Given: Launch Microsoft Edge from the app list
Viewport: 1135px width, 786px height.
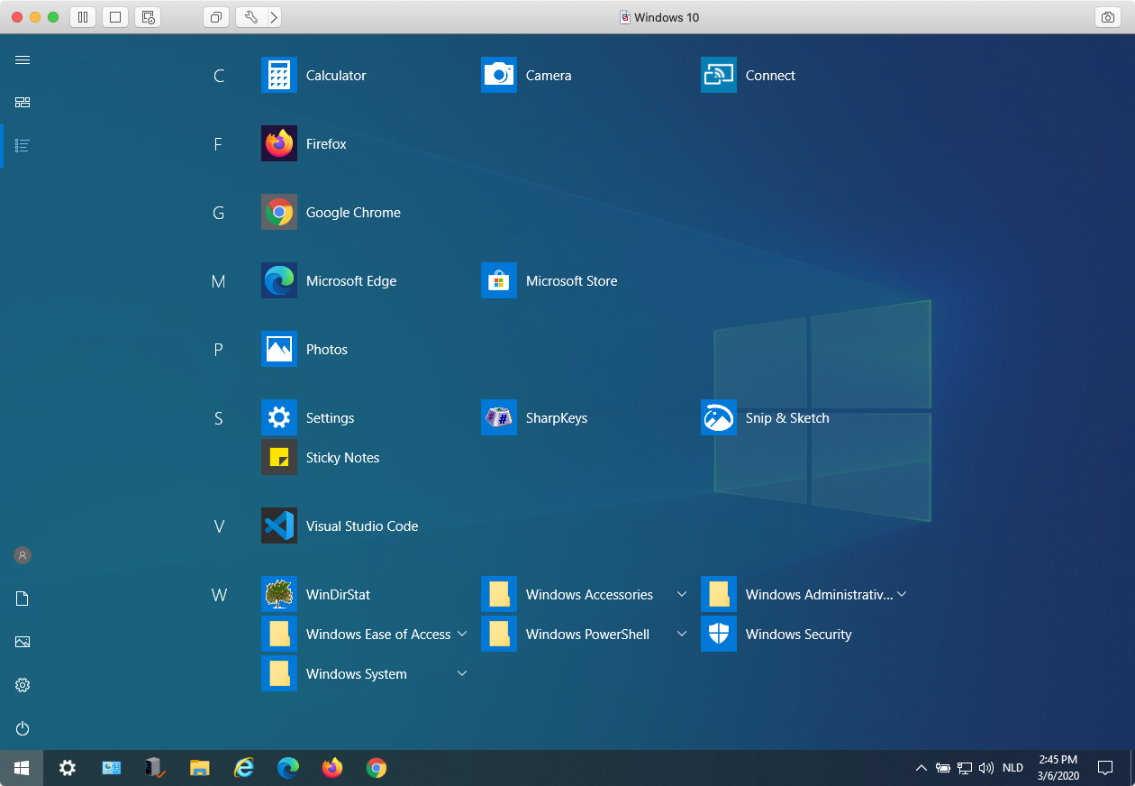Looking at the screenshot, I should point(279,281).
